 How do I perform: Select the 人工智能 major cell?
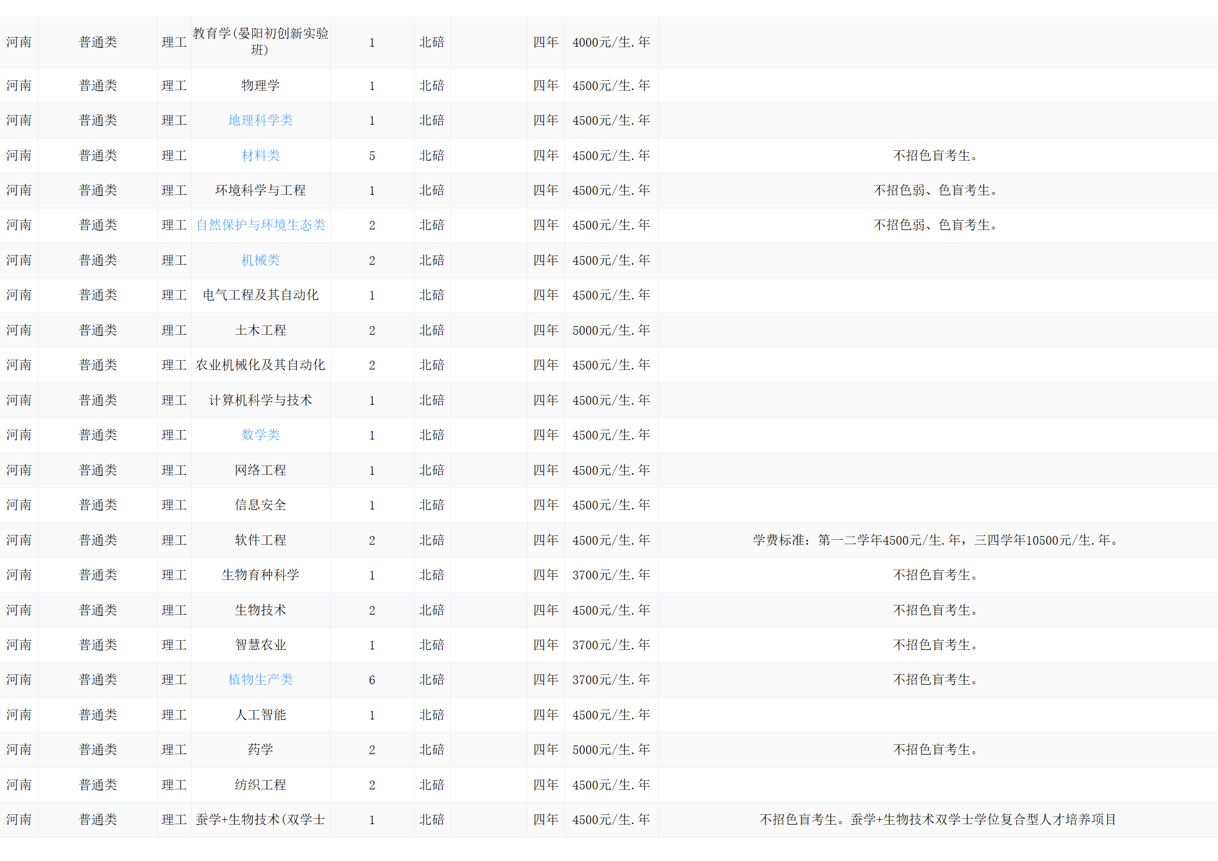[x=260, y=715]
